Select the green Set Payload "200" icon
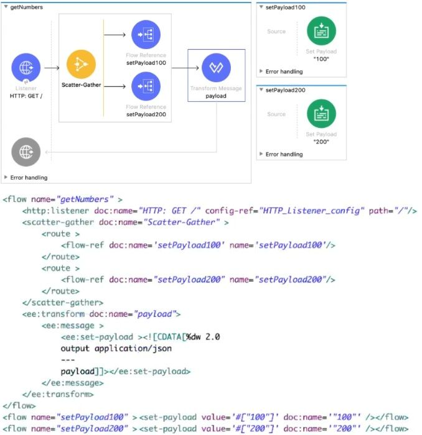 (x=321, y=114)
